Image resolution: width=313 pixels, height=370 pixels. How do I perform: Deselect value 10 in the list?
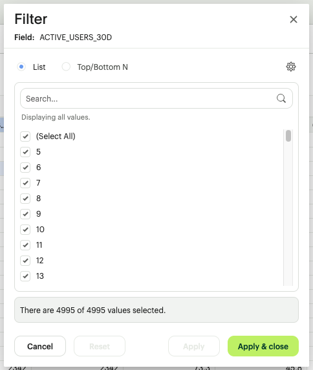25,230
